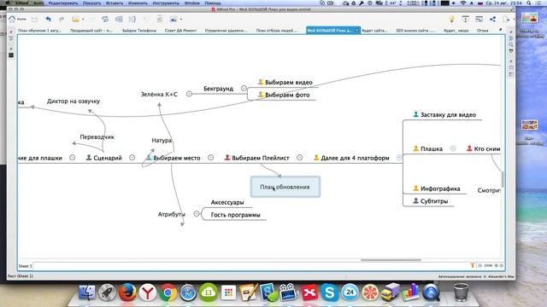Open Skype from the Dock
The height and width of the screenshot is (307, 547).
pos(329,292)
